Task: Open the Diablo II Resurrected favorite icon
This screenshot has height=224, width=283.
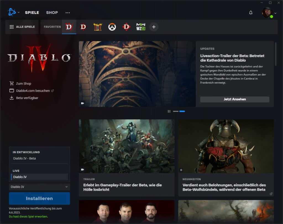Action: (x=98, y=27)
